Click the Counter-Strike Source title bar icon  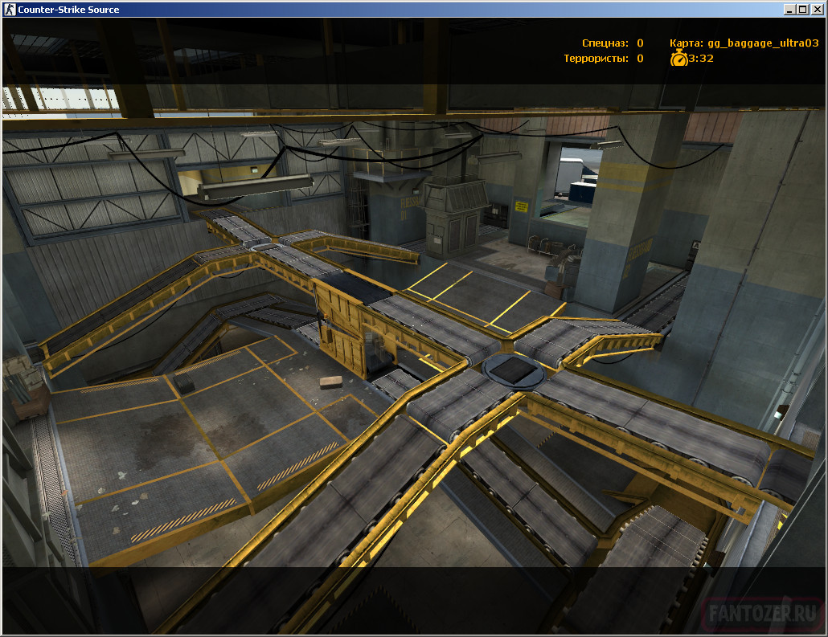point(8,9)
